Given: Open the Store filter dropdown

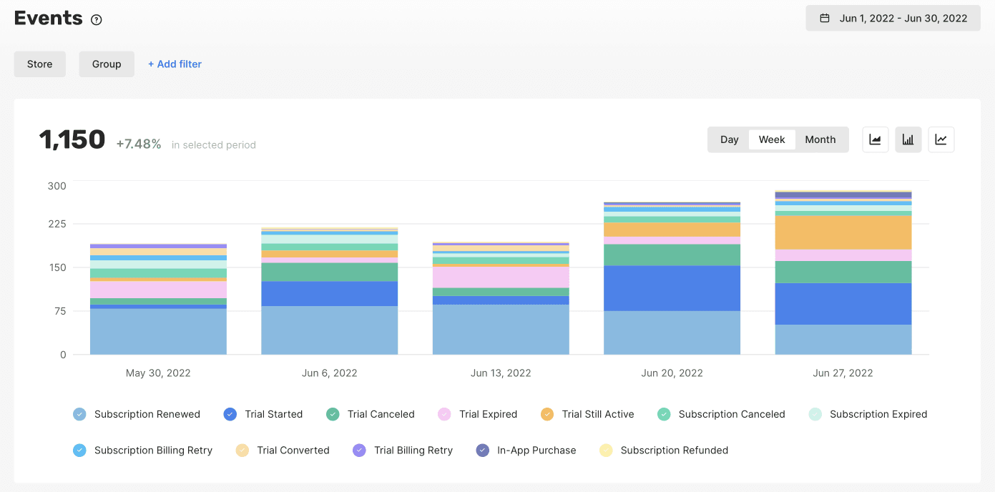Looking at the screenshot, I should [x=40, y=64].
